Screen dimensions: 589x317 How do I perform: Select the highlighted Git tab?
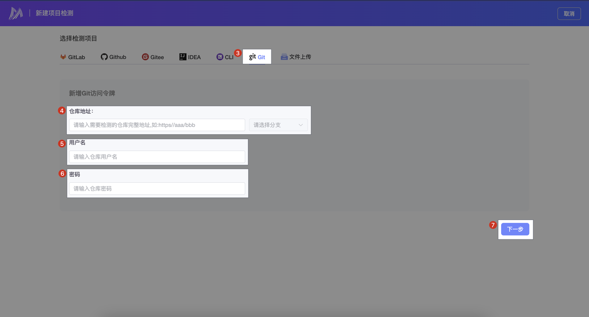257,57
